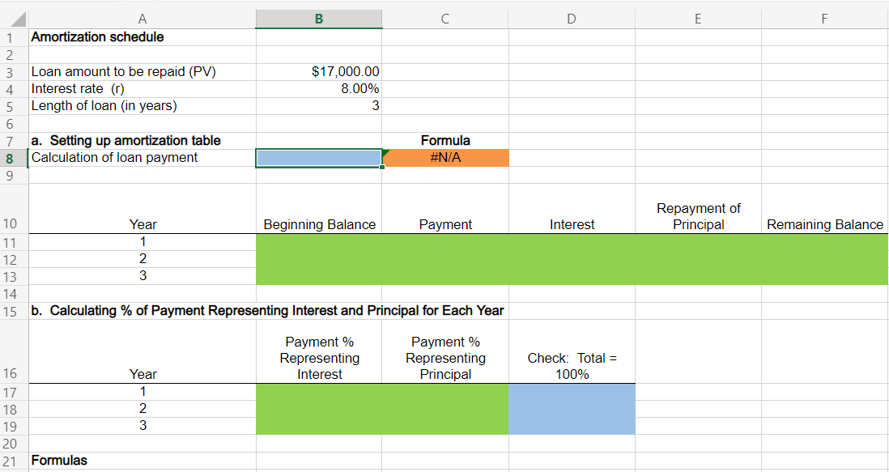This screenshot has height=472, width=889.
Task: Click 'Payment % Representing Interest' heading
Action: click(x=319, y=358)
